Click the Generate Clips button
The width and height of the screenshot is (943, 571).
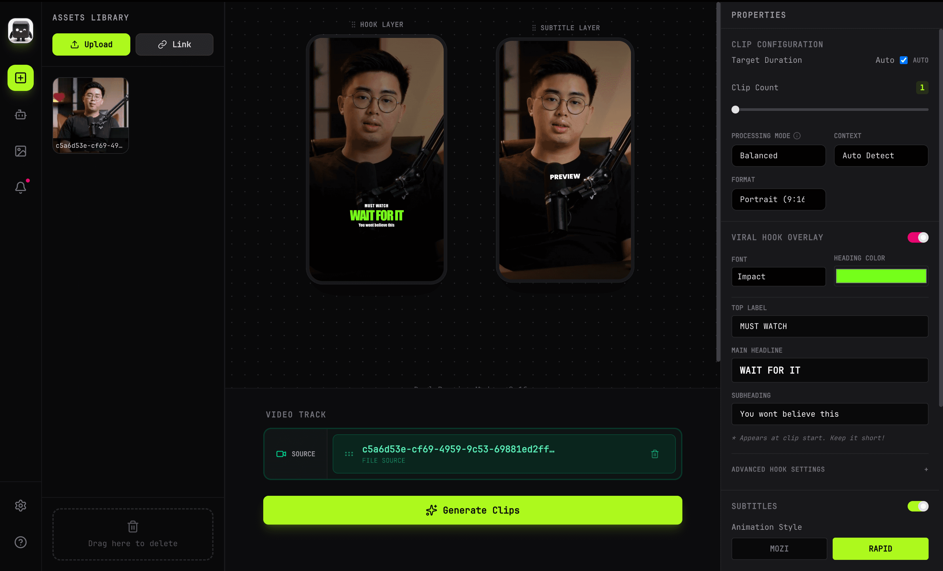[x=472, y=510]
